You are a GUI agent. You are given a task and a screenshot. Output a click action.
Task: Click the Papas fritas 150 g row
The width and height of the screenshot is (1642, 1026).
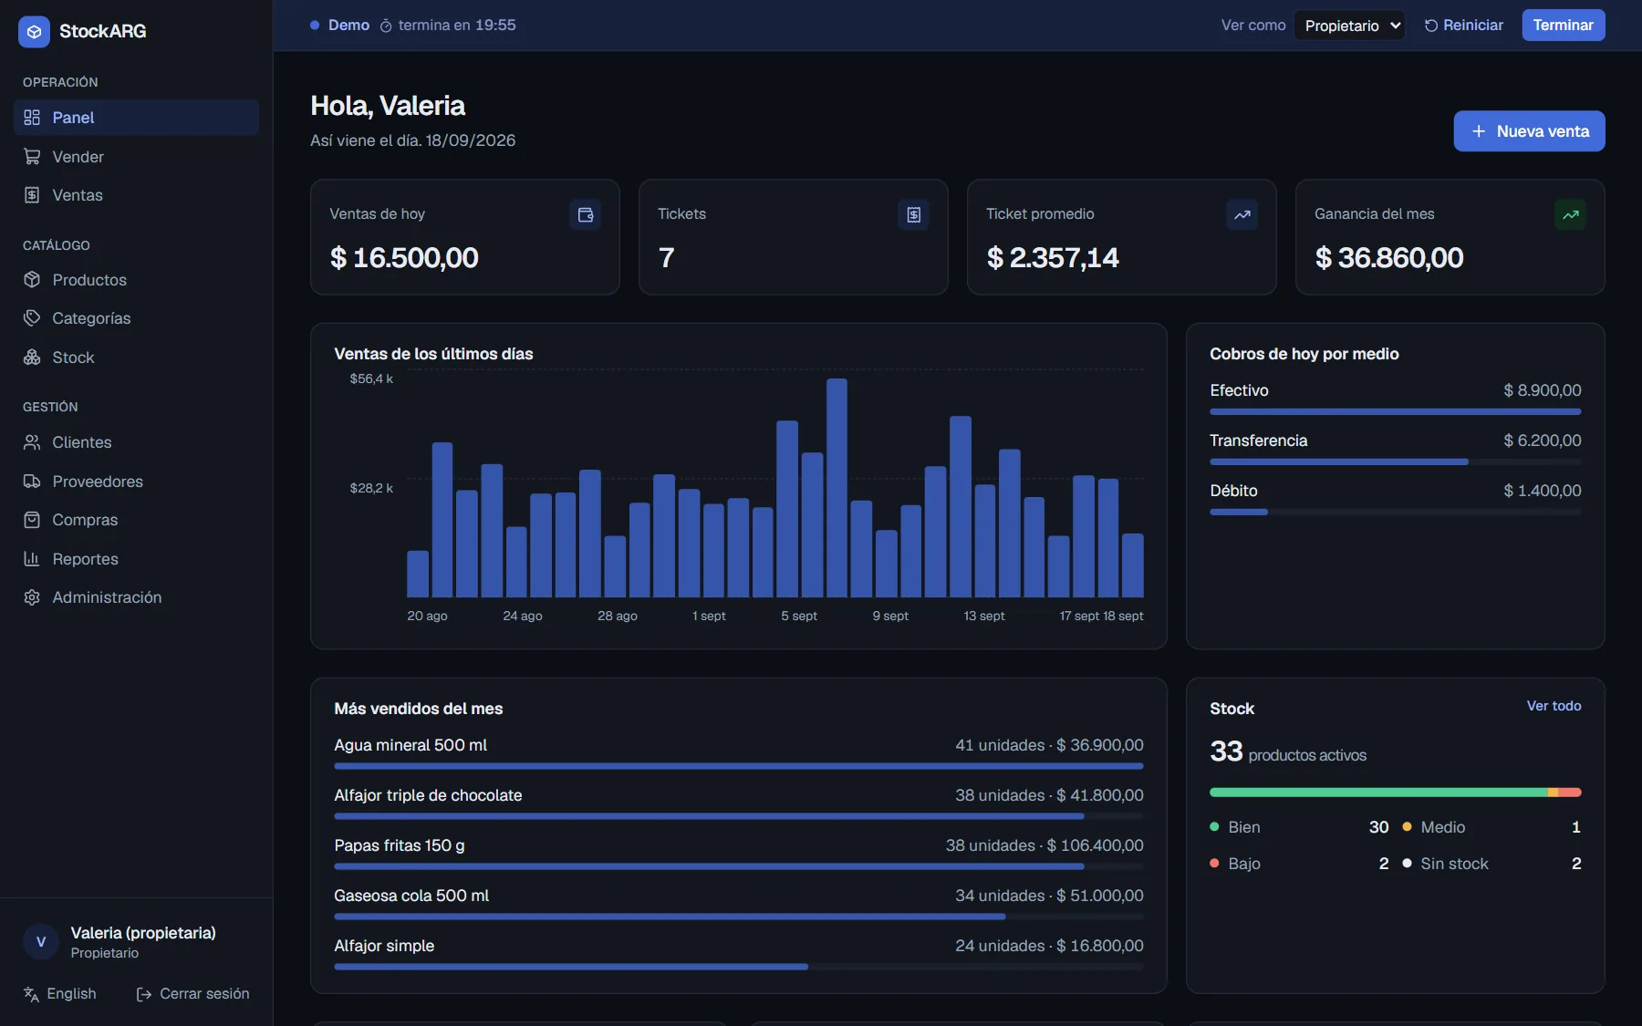point(738,854)
